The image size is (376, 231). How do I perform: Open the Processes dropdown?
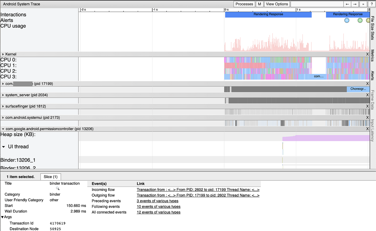(x=244, y=4)
